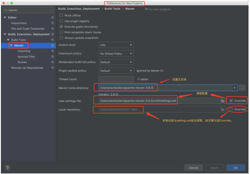This screenshot has height=174, width=250.
Task: Click the Build Tools item in the tree
Action: point(19,40)
